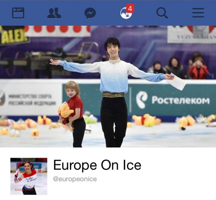This screenshot has width=216, height=200.
Task: Open the Europe On Ice profile picture
Action: click(x=29, y=176)
